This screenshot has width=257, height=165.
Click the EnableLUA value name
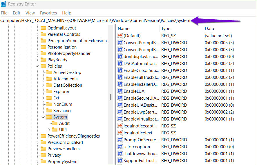134,91
